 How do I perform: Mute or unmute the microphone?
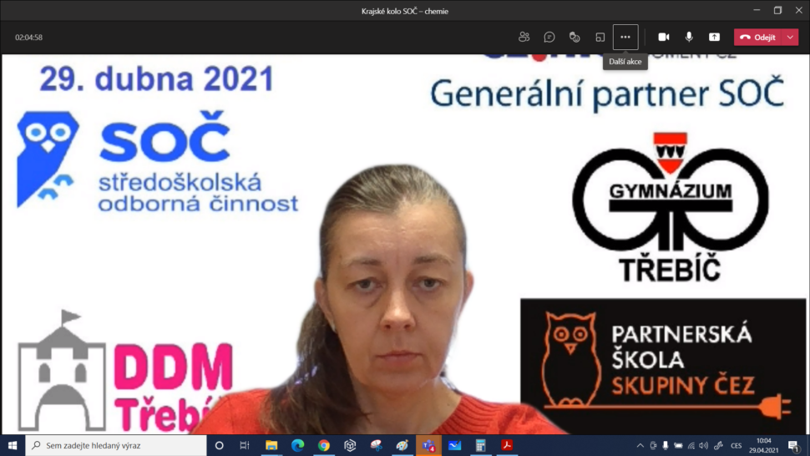pyautogui.click(x=689, y=38)
